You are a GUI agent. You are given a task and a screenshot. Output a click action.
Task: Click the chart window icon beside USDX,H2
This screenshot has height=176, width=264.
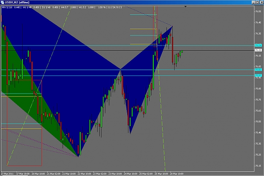click(3, 3)
